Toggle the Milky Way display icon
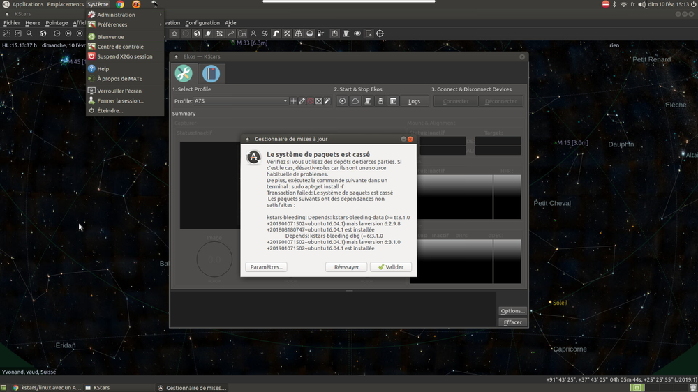 (x=276, y=33)
